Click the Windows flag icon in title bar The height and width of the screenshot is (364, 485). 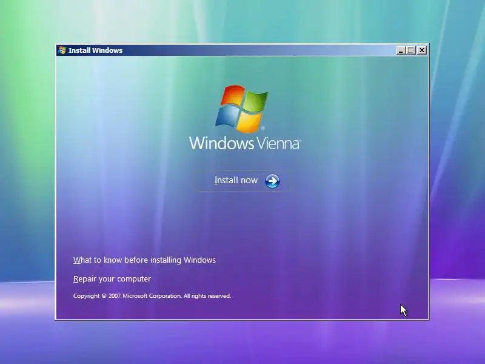[62, 50]
